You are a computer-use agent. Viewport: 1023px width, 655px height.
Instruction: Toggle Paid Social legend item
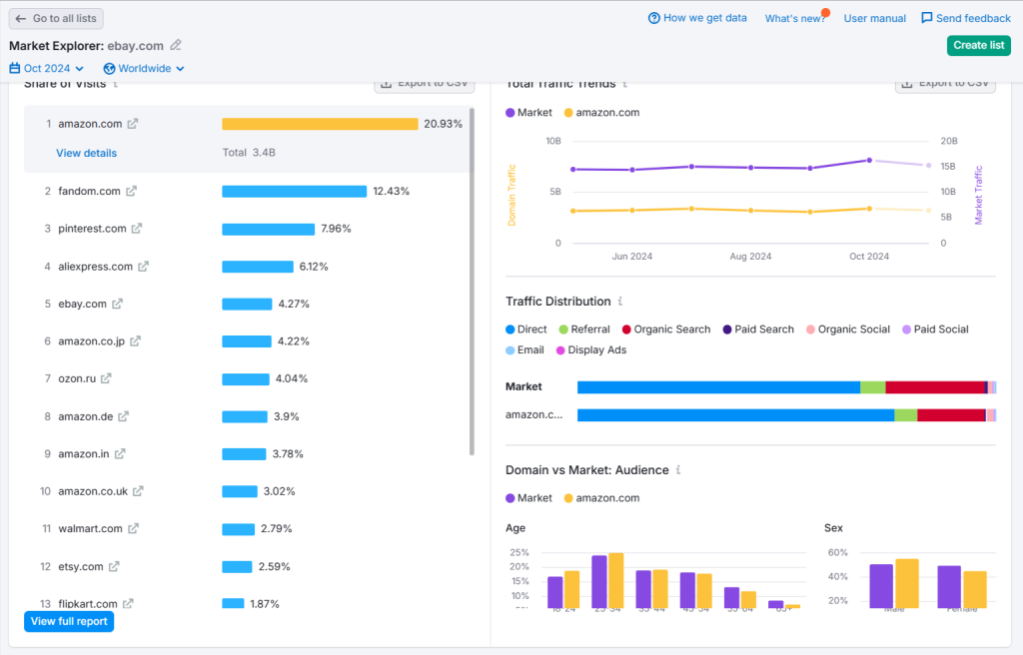pyautogui.click(x=935, y=329)
